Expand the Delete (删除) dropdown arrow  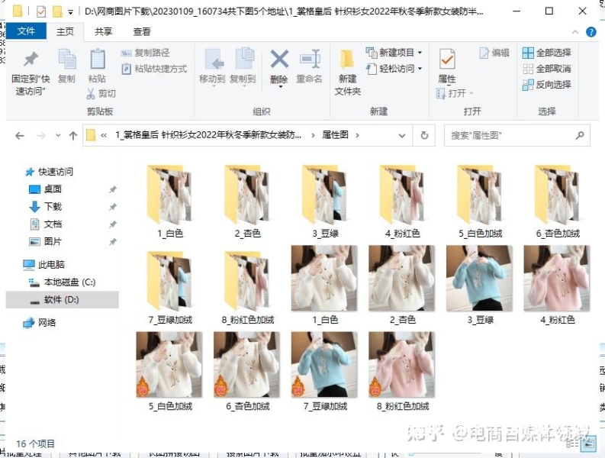(x=281, y=87)
